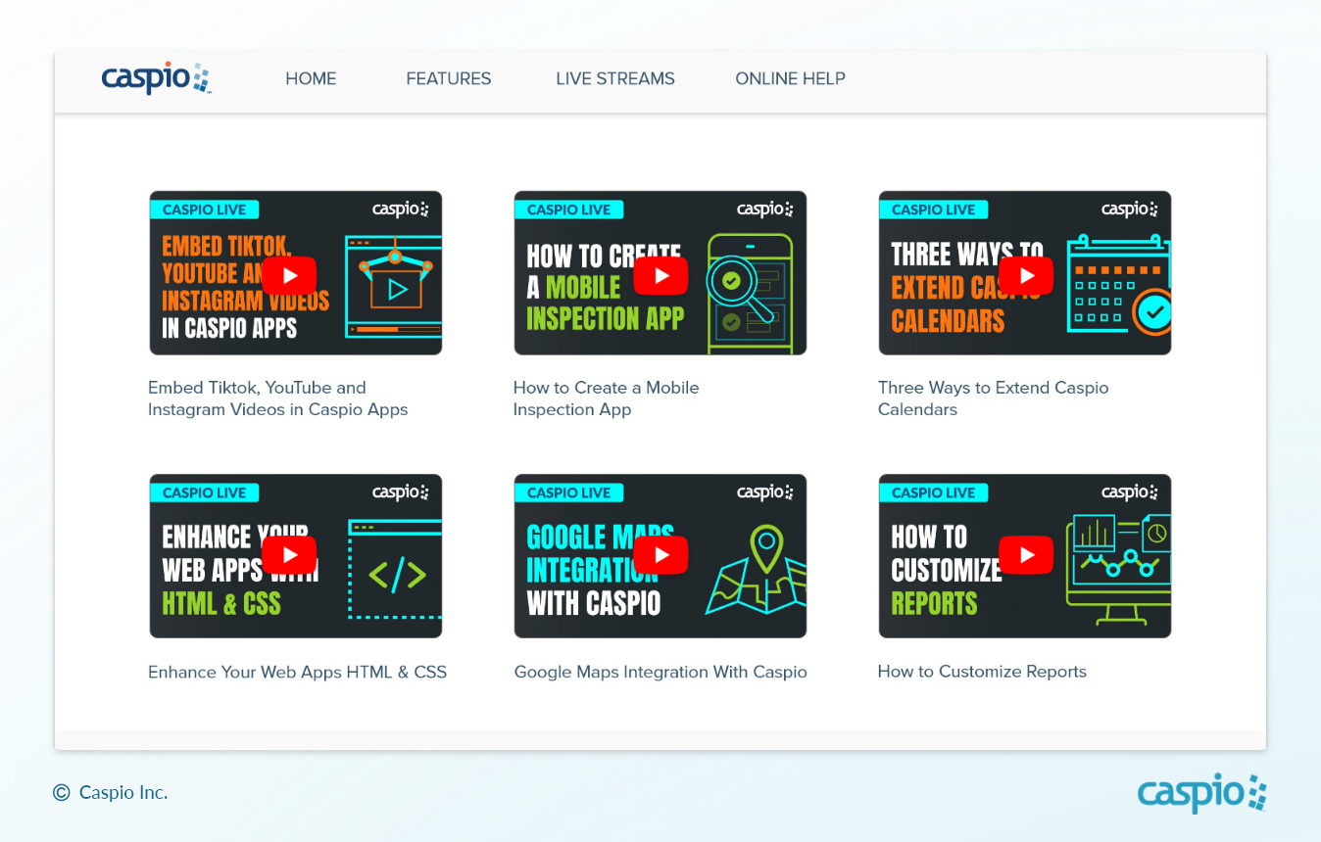
Task: Open the FEATURES menu item
Action: pyautogui.click(x=449, y=78)
